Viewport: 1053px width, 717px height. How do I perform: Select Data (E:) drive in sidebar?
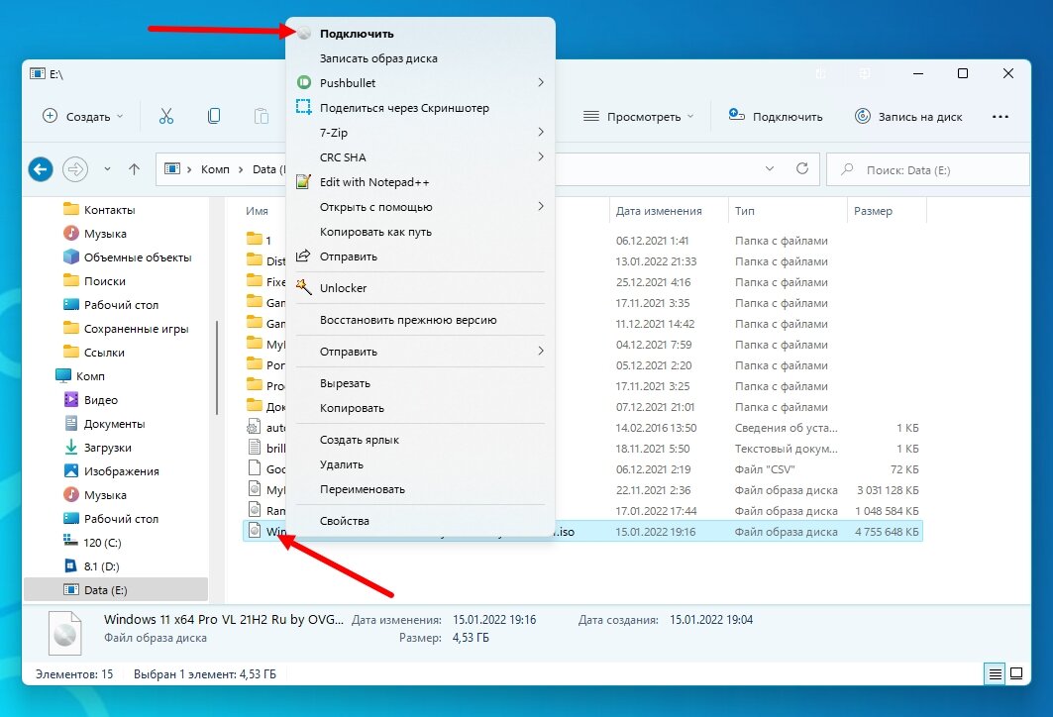(x=116, y=589)
